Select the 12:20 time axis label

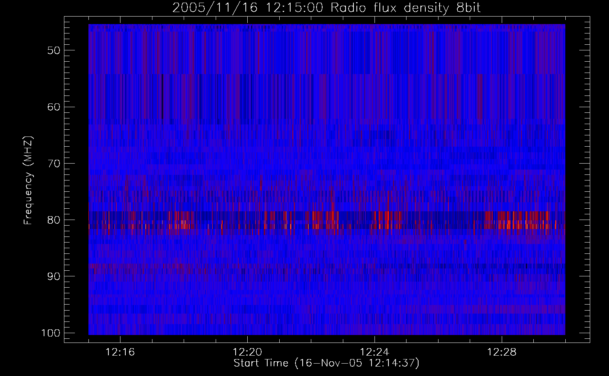tap(247, 352)
